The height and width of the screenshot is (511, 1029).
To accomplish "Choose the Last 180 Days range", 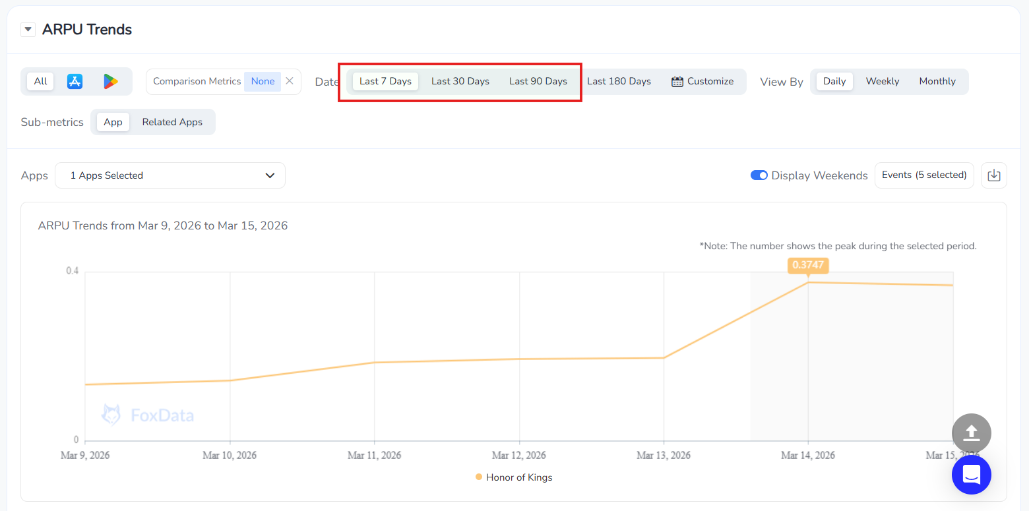I will click(x=619, y=81).
